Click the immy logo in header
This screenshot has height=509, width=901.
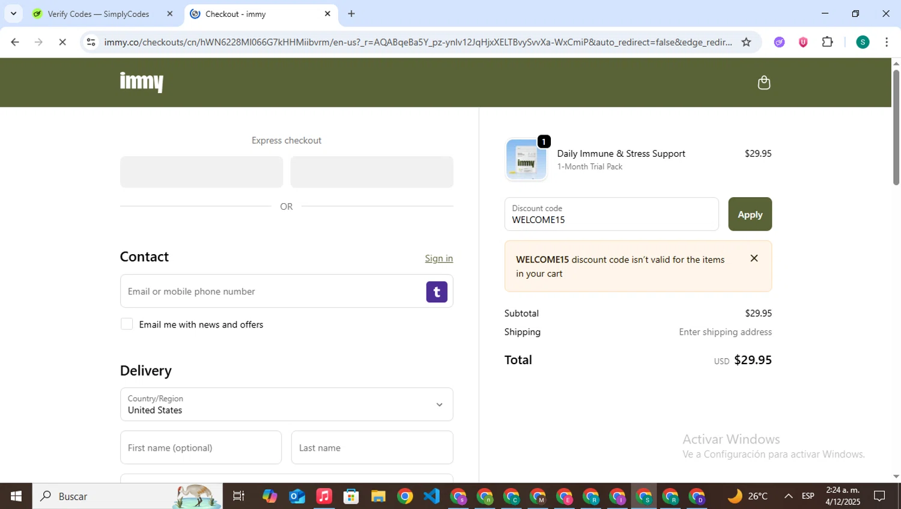point(142,82)
